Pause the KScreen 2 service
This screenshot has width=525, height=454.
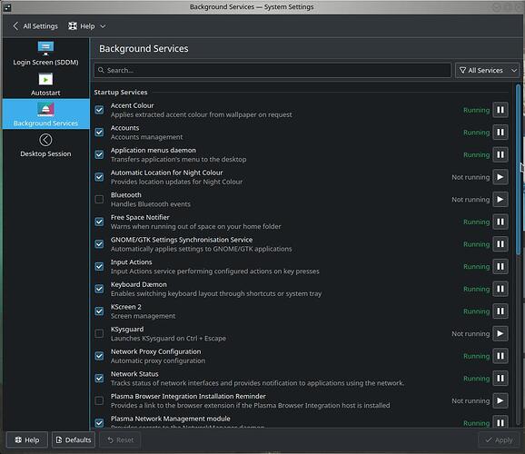coord(500,311)
